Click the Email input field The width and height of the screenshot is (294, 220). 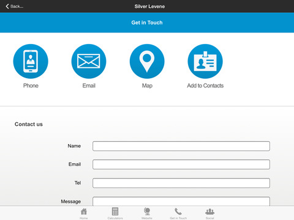(x=181, y=164)
